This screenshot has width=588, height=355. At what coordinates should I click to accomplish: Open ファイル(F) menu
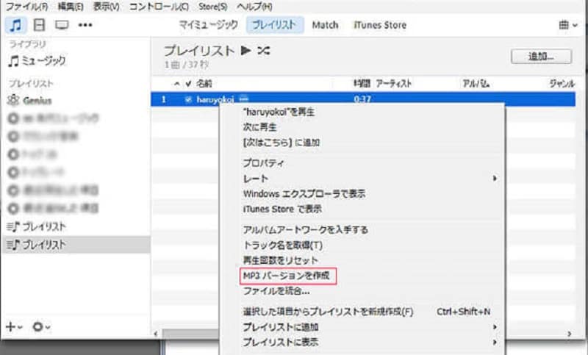tap(27, 7)
